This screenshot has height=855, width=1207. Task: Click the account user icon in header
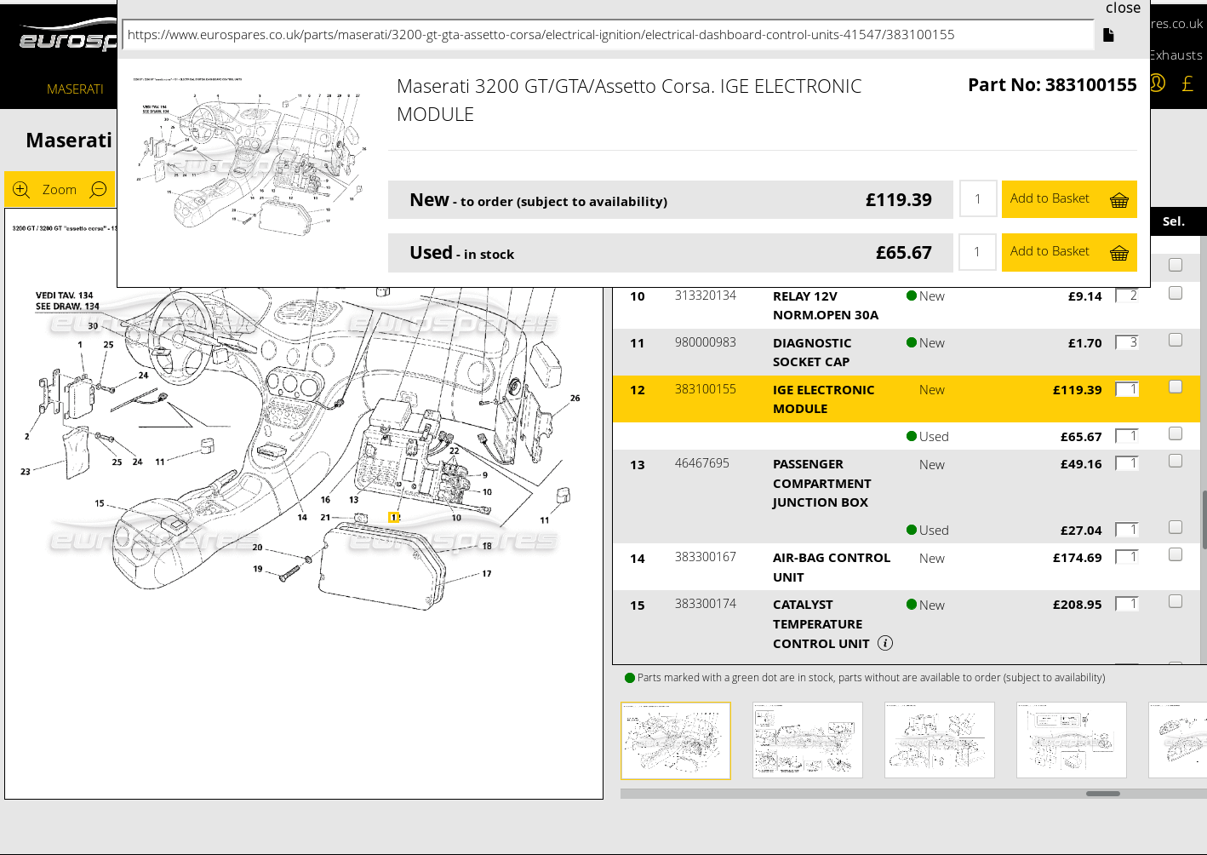1158,83
